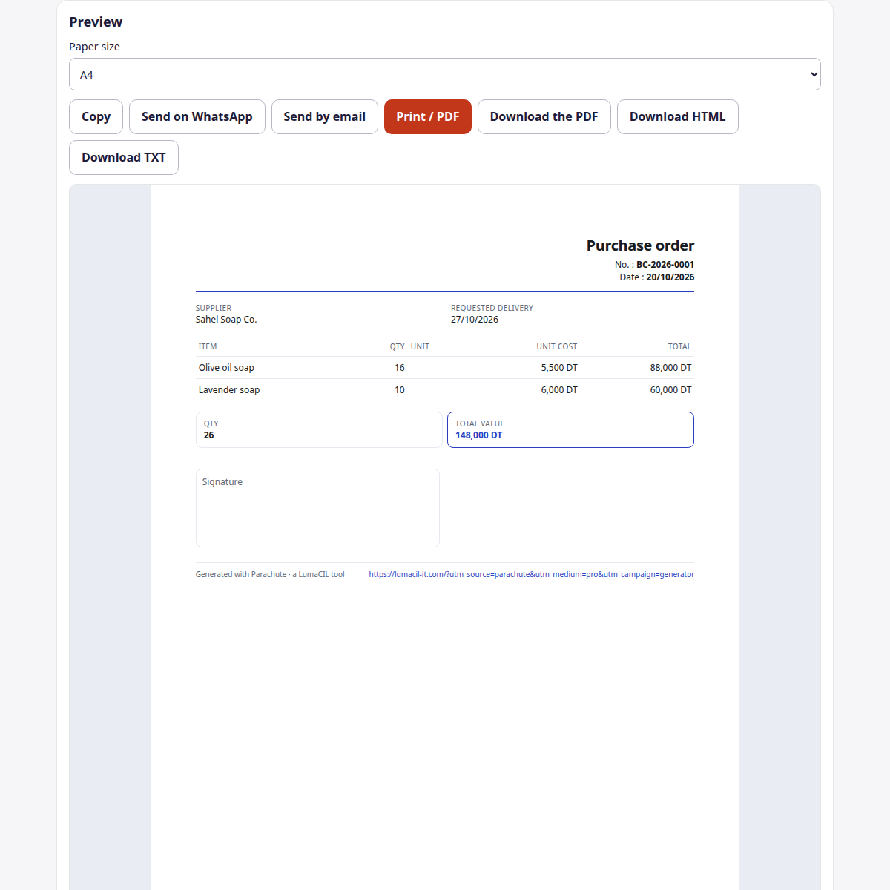
Task: Click unit cost 5,500 DT
Action: coord(559,368)
